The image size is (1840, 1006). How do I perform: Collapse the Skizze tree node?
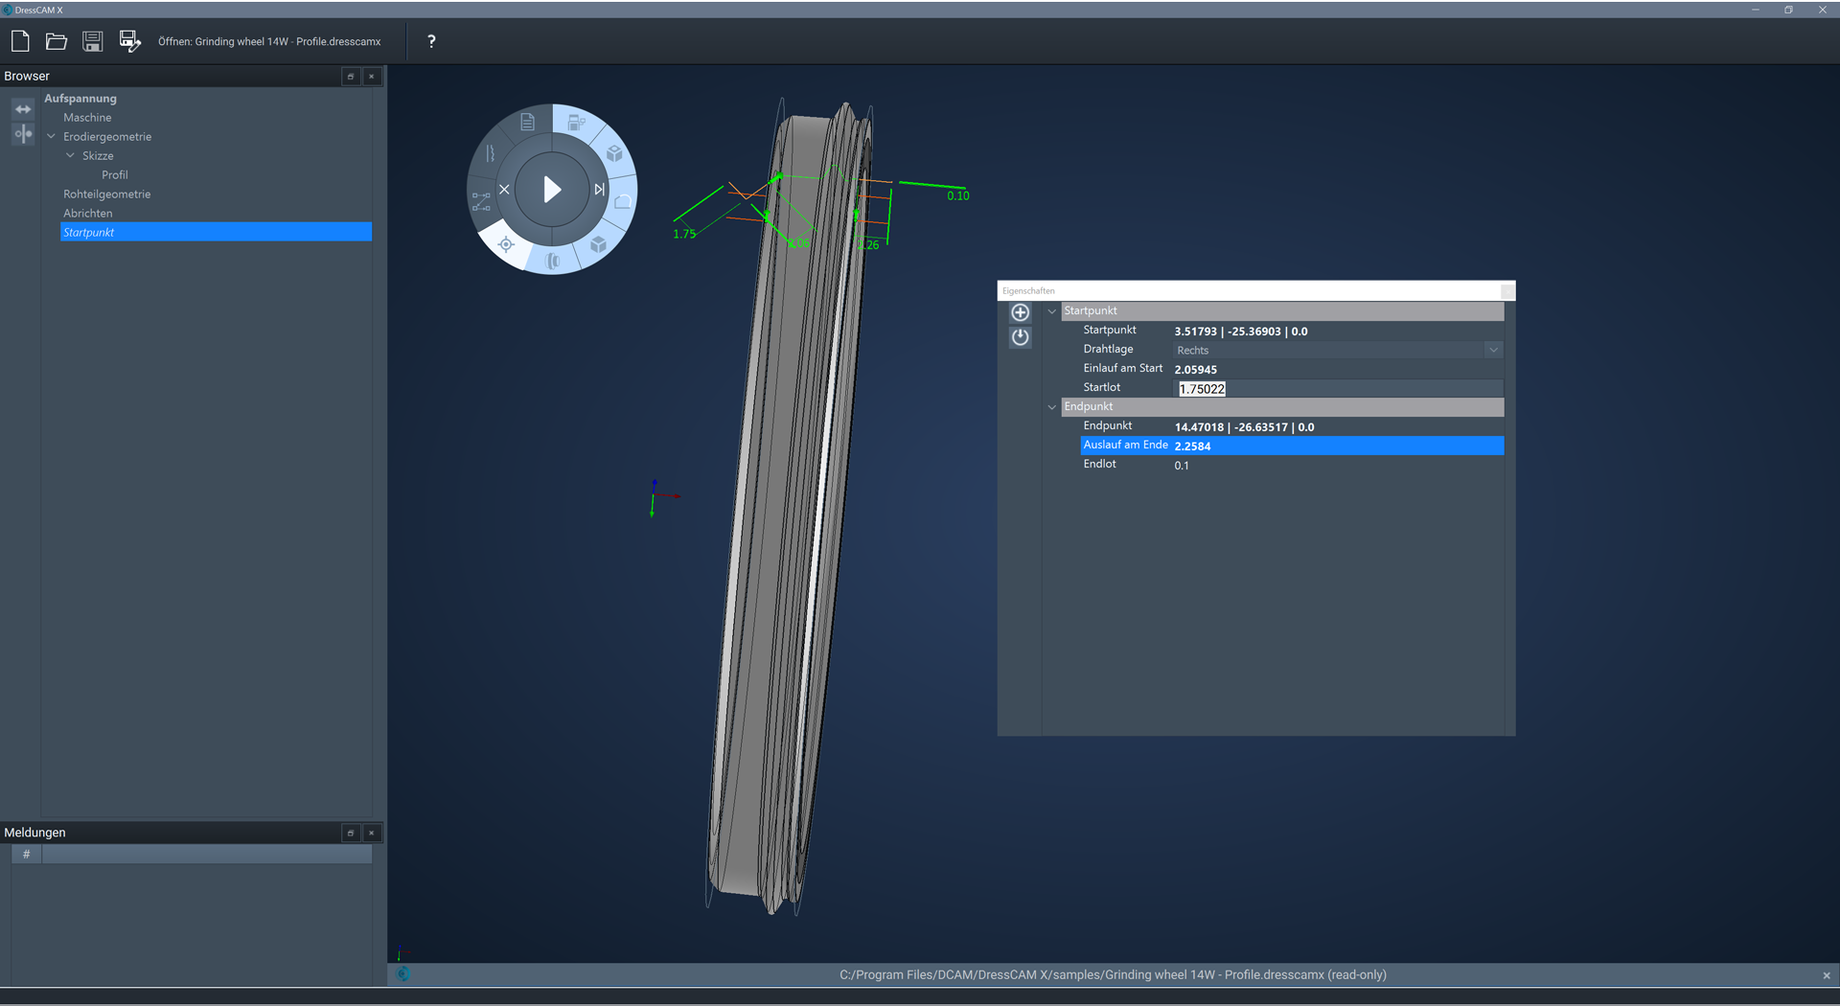70,156
